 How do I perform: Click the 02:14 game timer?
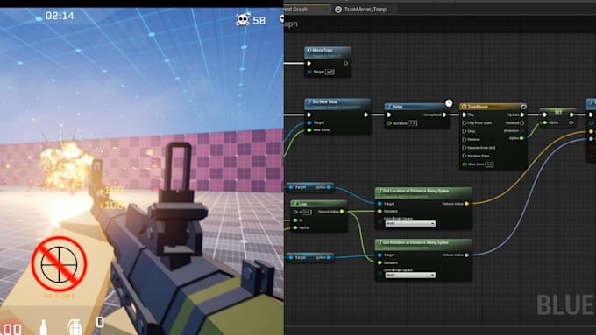60,16
